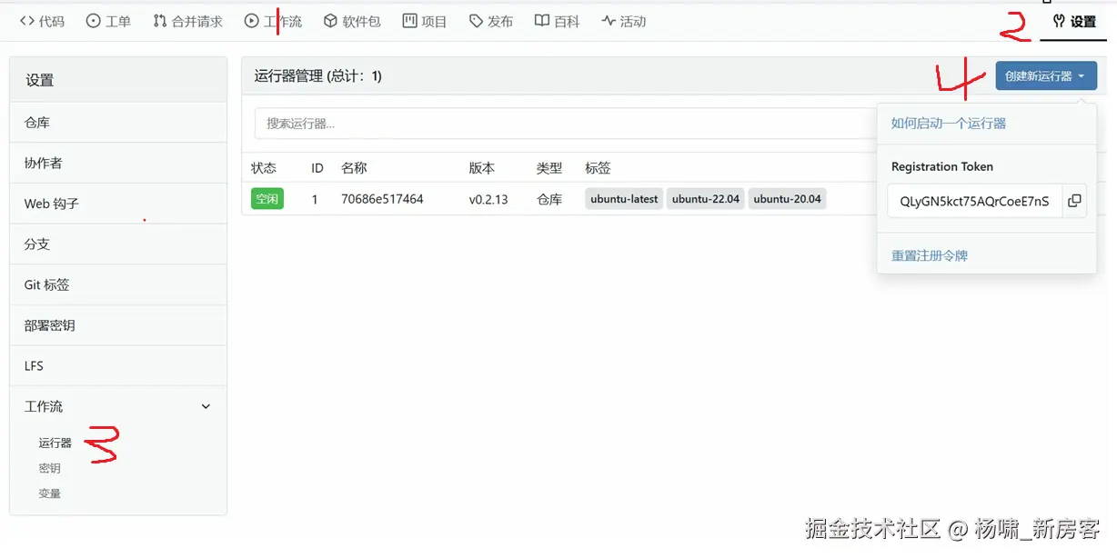Click the pull request icon beside 合并请求
The height and width of the screenshot is (558, 1117).
160,21
